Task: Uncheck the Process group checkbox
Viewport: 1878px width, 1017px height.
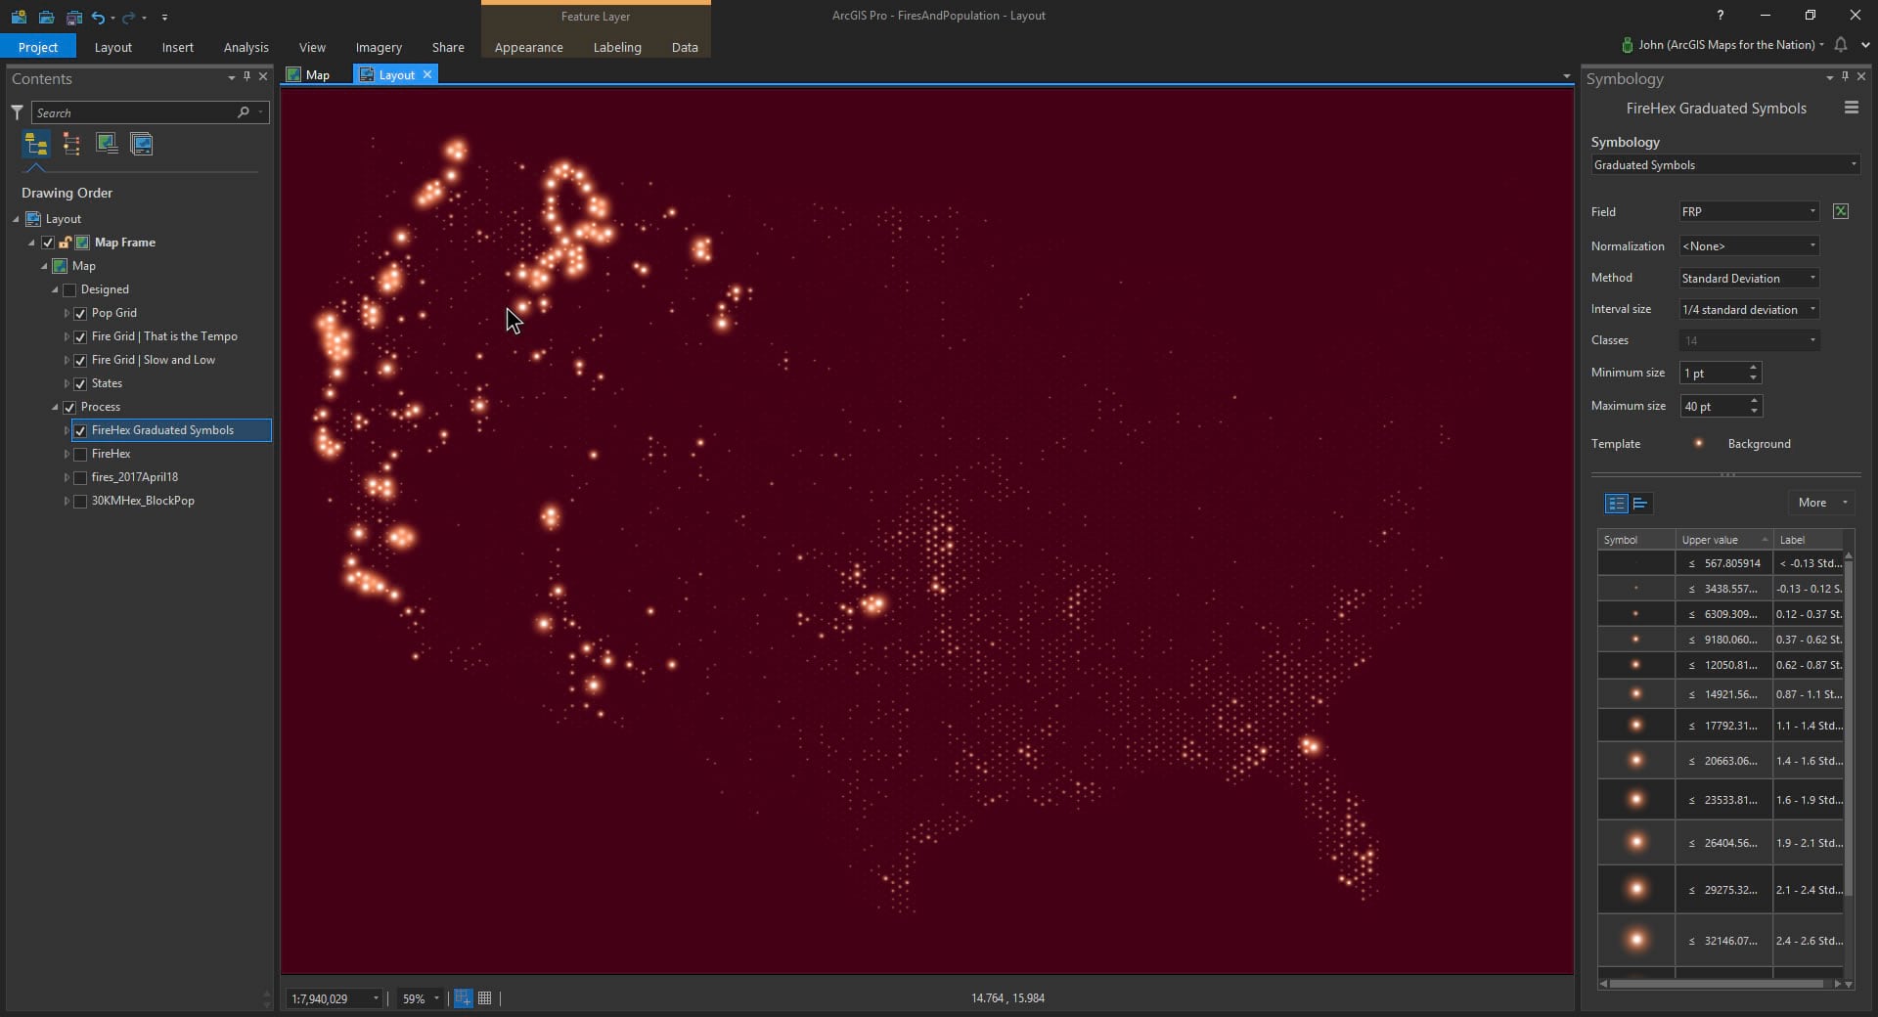Action: pyautogui.click(x=69, y=407)
